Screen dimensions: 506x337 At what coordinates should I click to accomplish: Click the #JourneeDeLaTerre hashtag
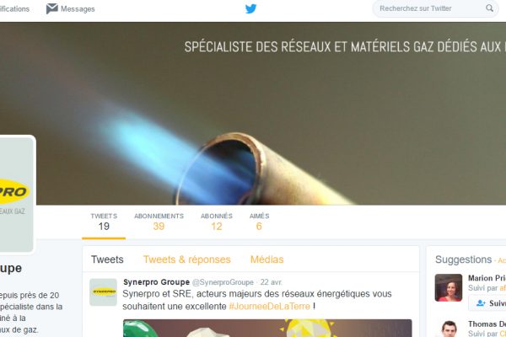click(x=270, y=306)
